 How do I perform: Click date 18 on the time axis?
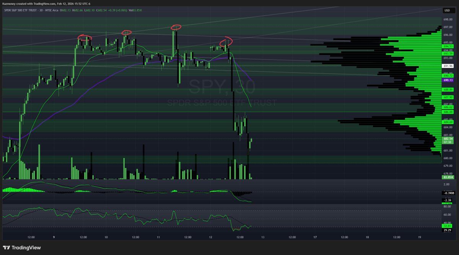tap(367, 237)
